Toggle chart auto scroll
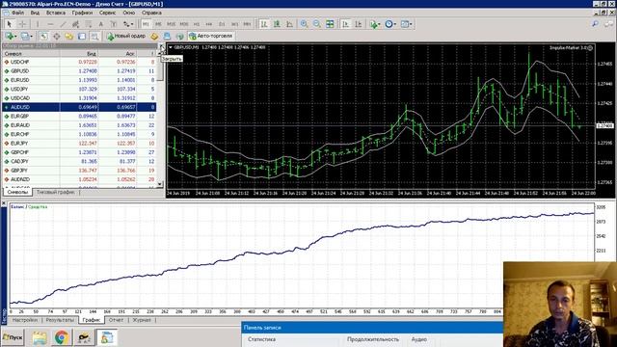Screen dimensions: 617x347 345,24
